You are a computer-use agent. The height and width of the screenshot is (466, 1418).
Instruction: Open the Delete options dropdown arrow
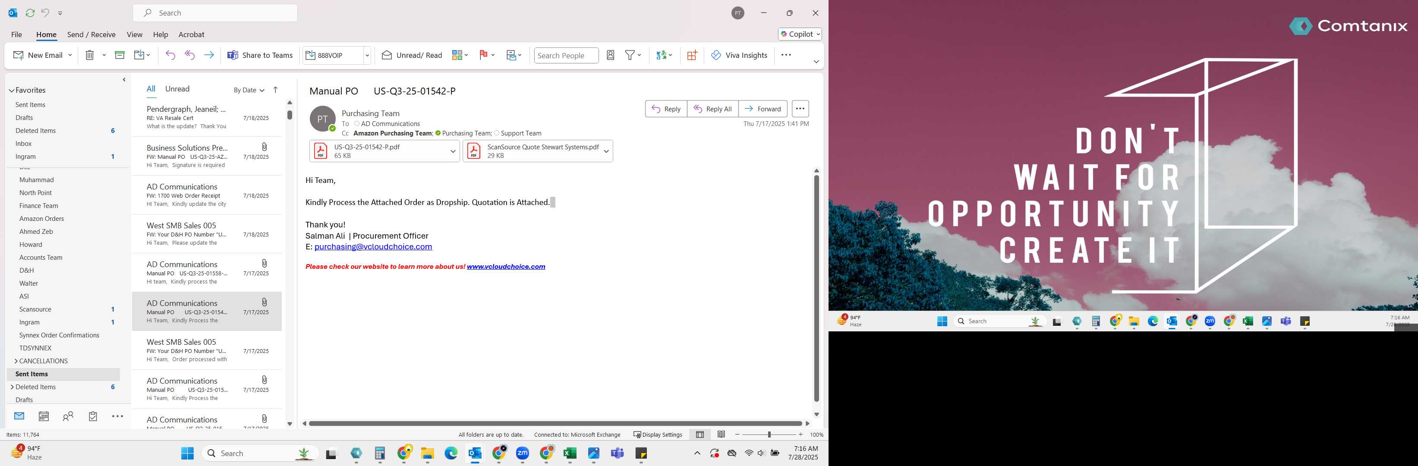click(104, 55)
